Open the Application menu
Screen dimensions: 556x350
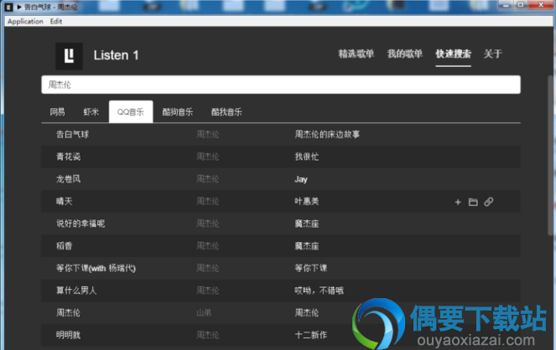point(25,21)
